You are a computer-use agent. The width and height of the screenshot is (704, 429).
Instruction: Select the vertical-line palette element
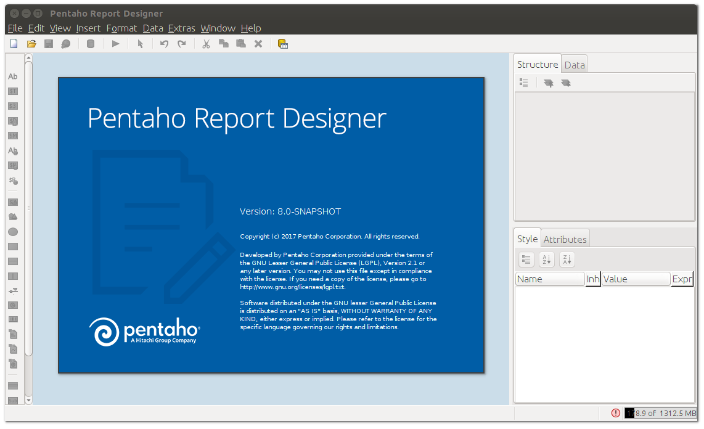13,276
